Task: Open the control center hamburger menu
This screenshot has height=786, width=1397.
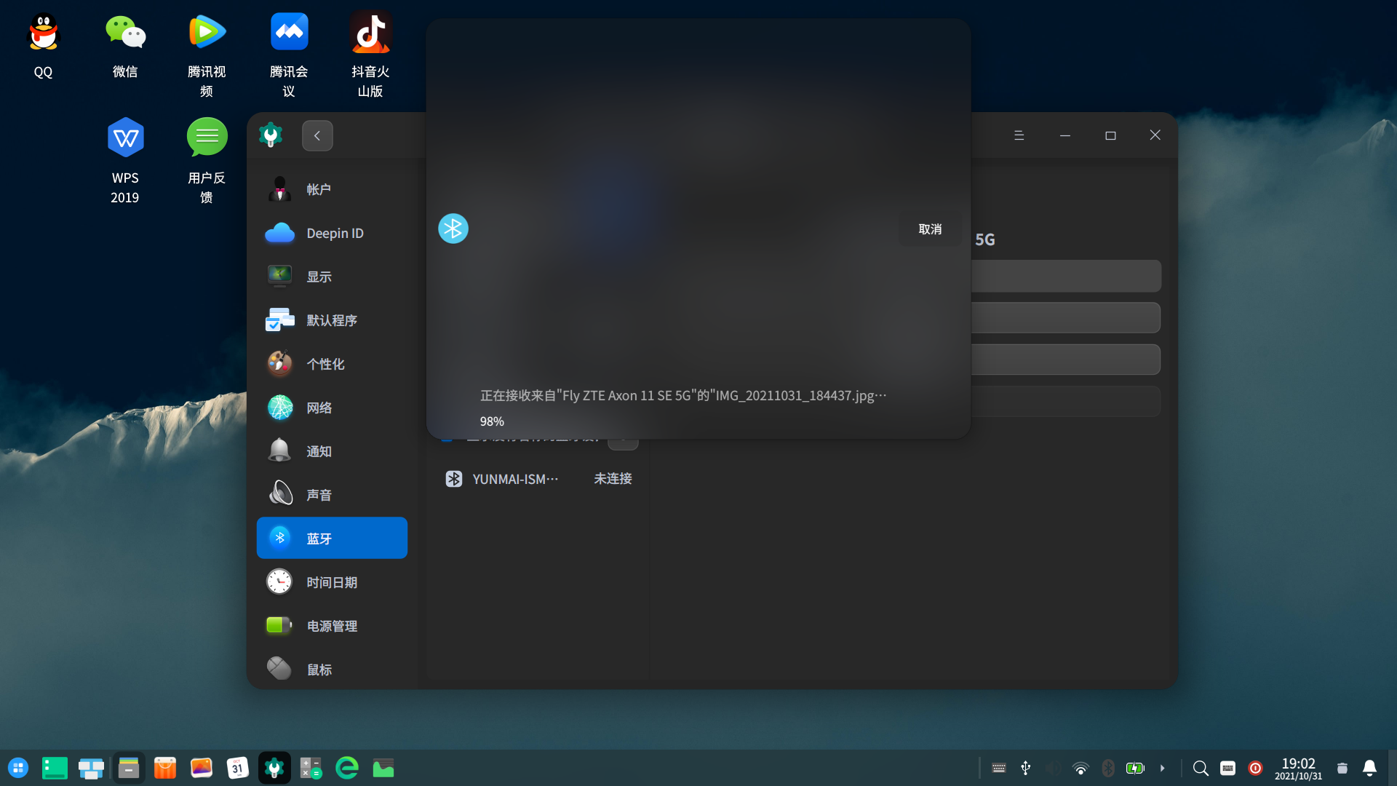Action: (x=1019, y=135)
